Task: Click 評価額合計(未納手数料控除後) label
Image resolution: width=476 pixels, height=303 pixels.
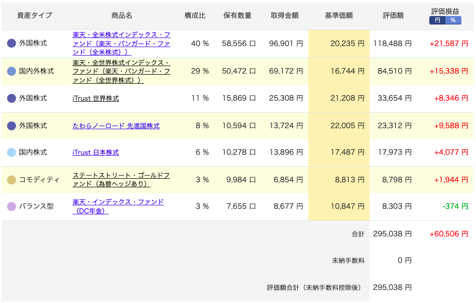Action: 314,287
